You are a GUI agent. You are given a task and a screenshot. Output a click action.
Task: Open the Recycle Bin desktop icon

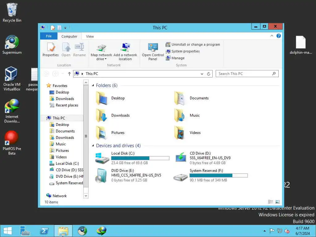12,12
